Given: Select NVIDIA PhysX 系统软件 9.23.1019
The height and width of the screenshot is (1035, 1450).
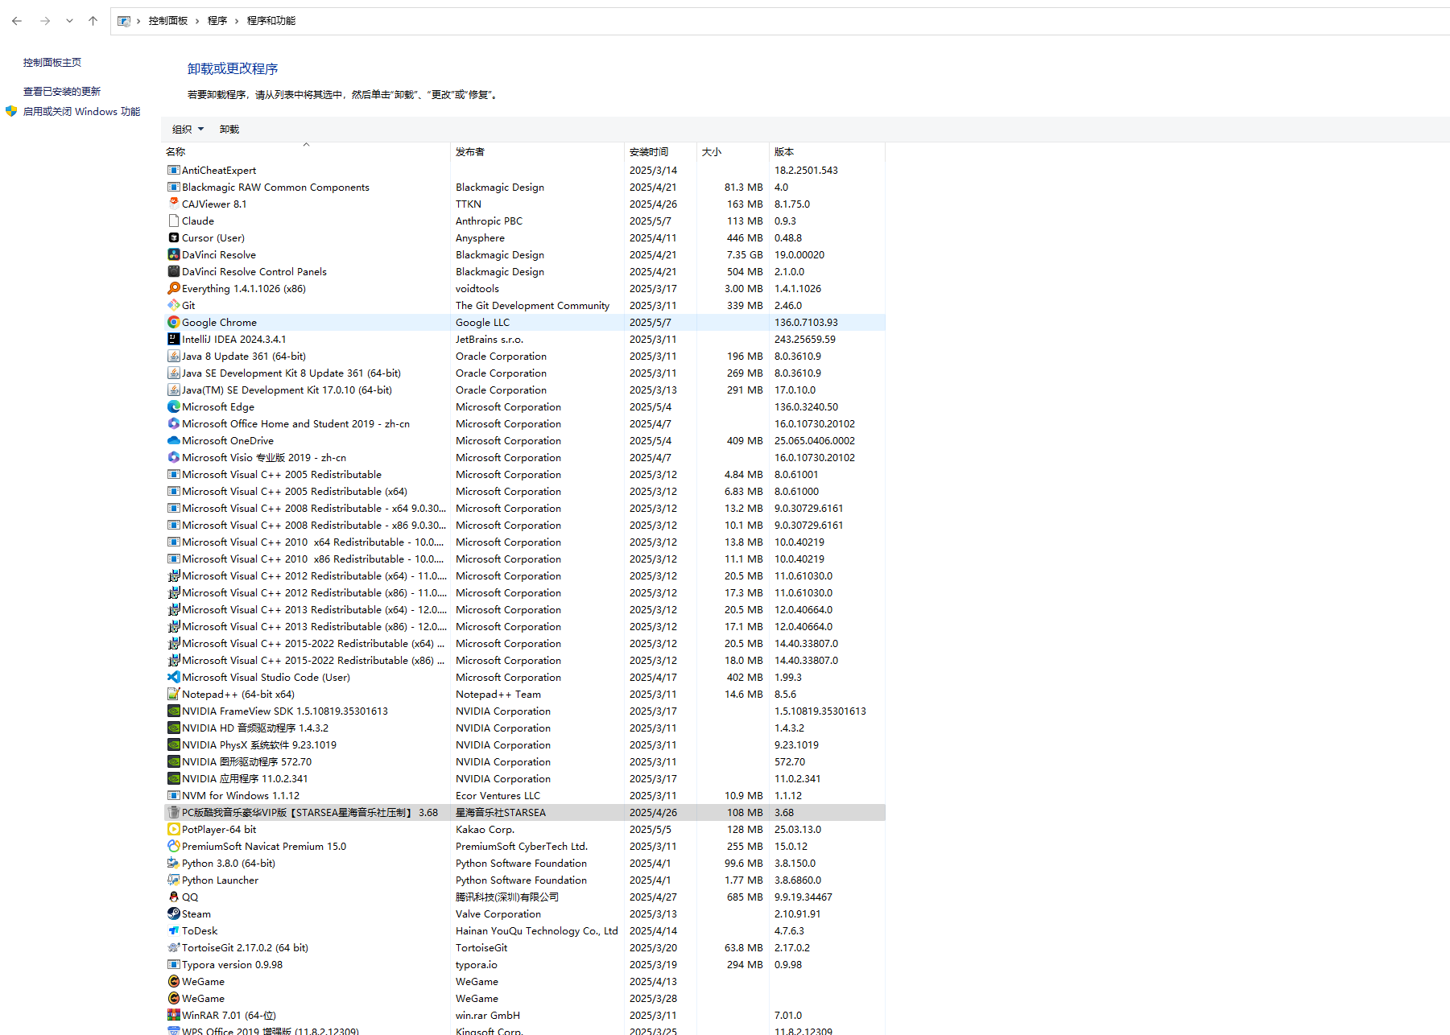Looking at the screenshot, I should (x=524, y=745).
